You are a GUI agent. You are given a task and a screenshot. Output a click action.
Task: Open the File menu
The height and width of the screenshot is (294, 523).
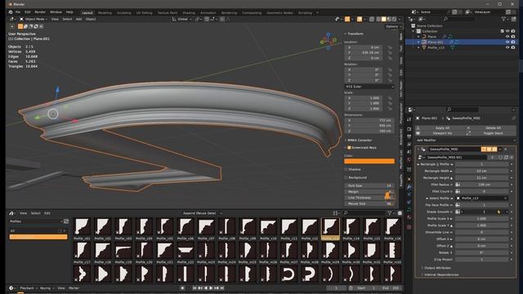coord(18,12)
